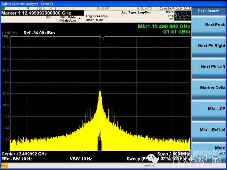Viewport: 227px width, 170px height.
Task: Click Ref -34.00 dBm reference level text
Action: click(x=39, y=33)
